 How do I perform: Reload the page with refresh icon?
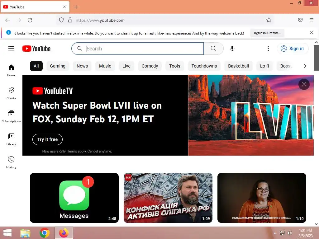(x=30, y=20)
